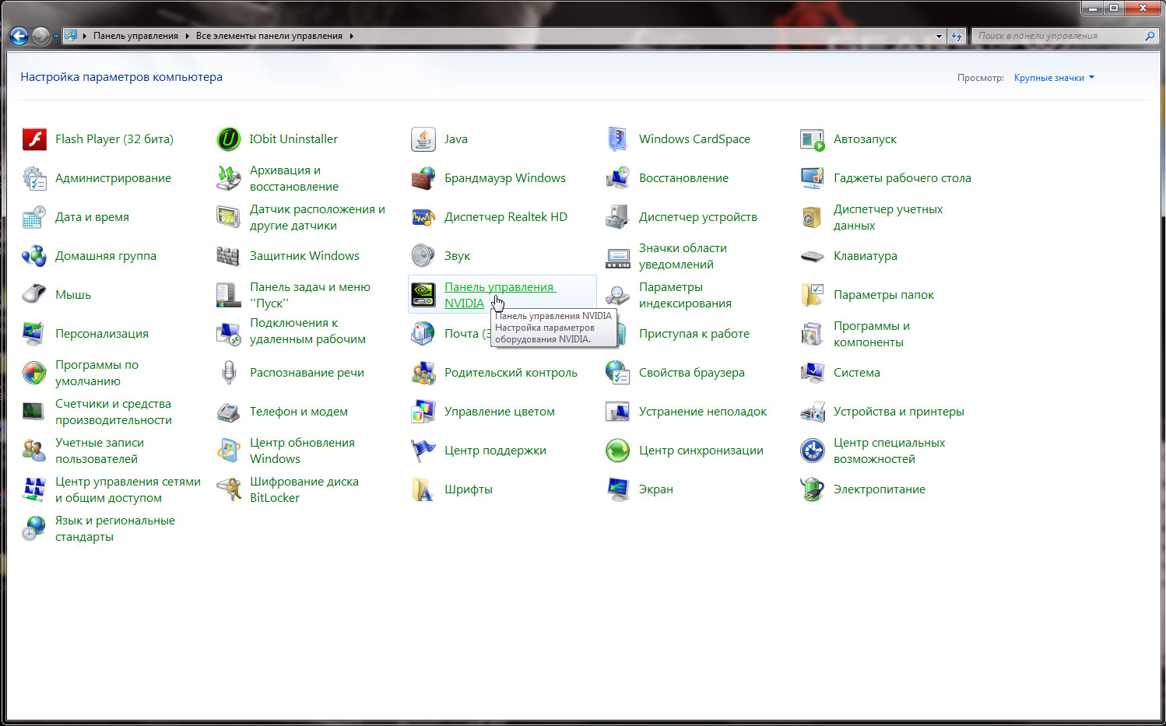Click the troubleshooting 'Устранение неполадок' icon
Viewport: 1166px width, 726px height.
coord(618,412)
